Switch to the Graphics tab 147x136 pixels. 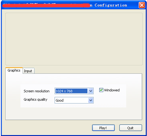[x=14, y=70]
